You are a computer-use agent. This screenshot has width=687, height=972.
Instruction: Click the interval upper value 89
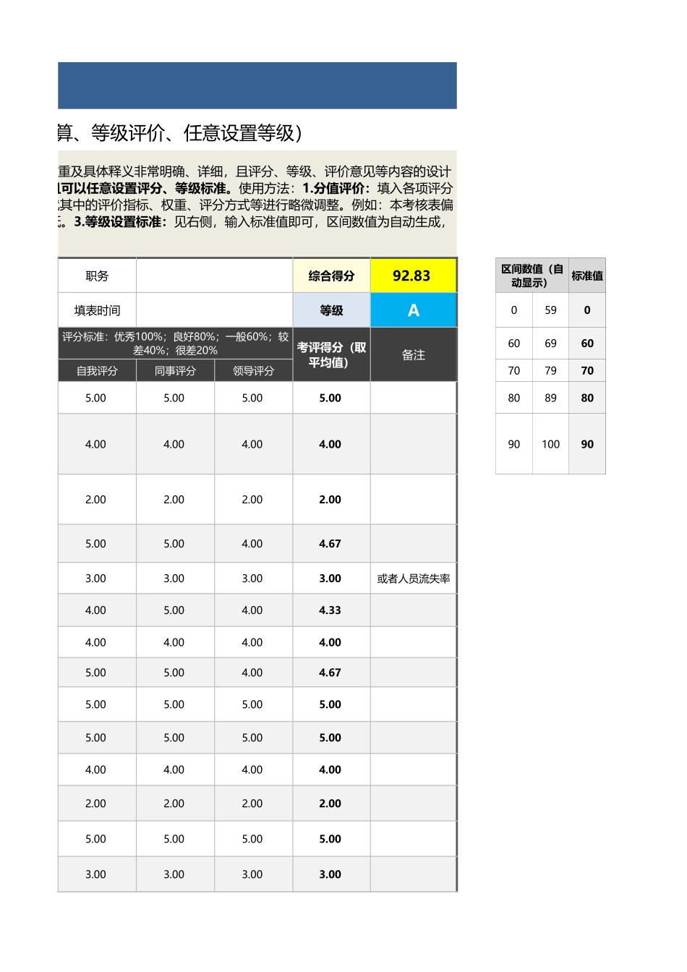(x=550, y=398)
